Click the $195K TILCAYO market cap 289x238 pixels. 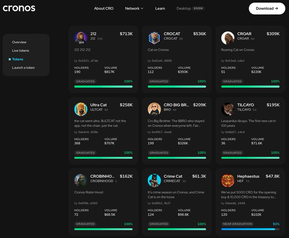[x=273, y=105]
